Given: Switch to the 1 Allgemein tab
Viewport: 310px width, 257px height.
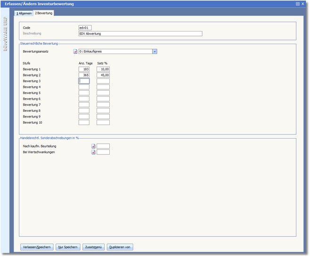Looking at the screenshot, I should [x=24, y=13].
